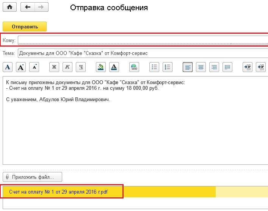Apply numbered list
The image size is (268, 211).
click(168, 67)
